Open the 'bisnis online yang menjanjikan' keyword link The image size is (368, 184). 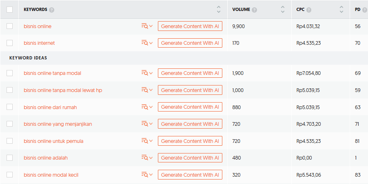[58, 124]
